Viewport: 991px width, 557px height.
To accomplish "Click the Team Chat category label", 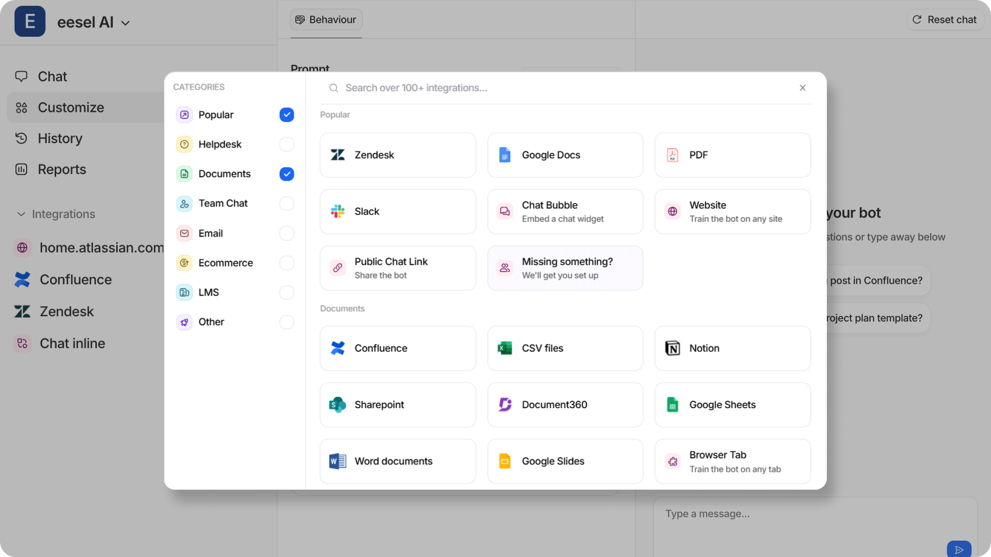I will (223, 204).
